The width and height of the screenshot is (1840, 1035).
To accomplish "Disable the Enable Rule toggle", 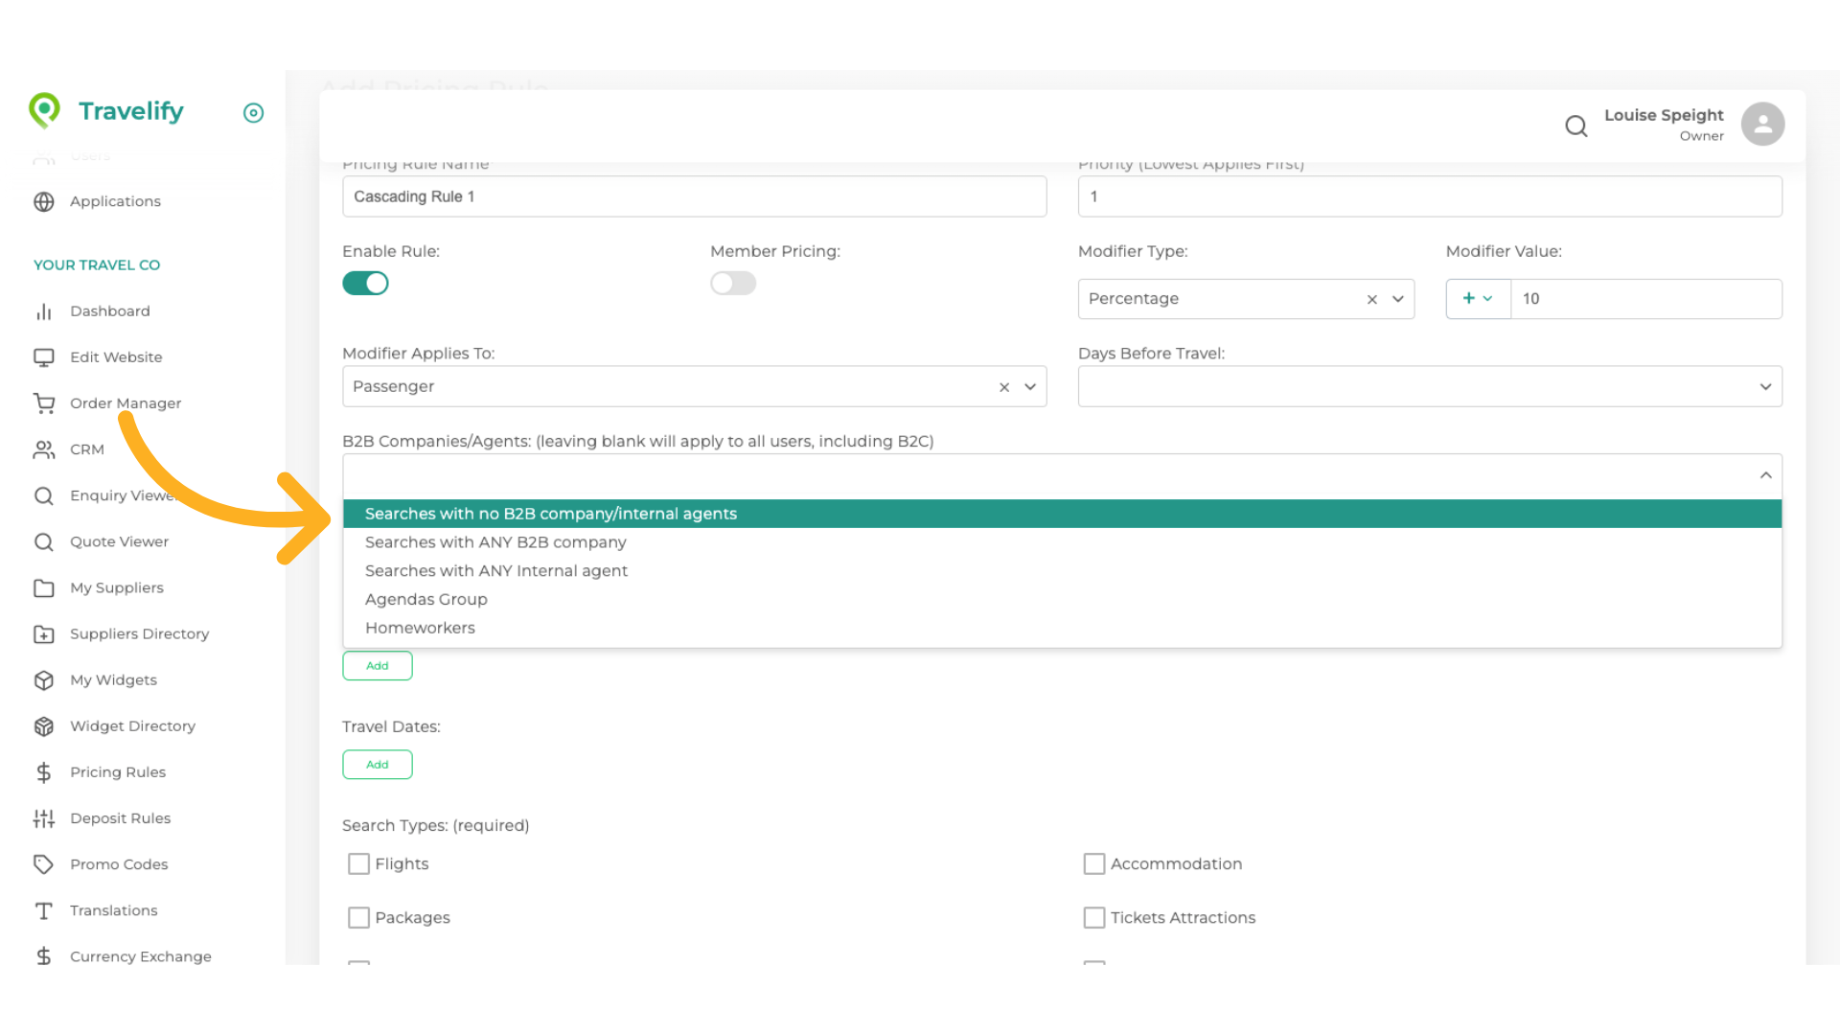I will point(365,283).
